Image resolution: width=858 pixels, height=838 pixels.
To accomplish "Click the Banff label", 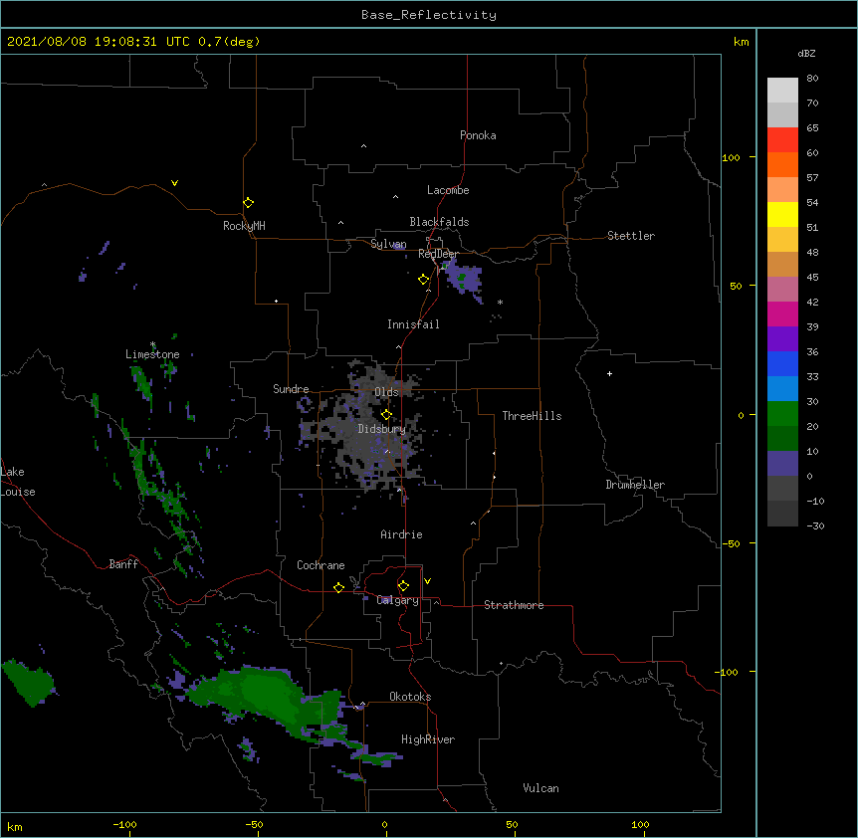I will [123, 564].
